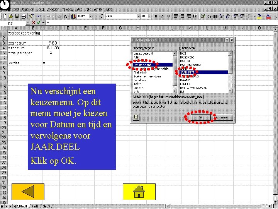Image resolution: width=278 pixels, height=209 pixels.
Task: Open the font size 10 dropdown
Action: pyautogui.click(x=149, y=16)
